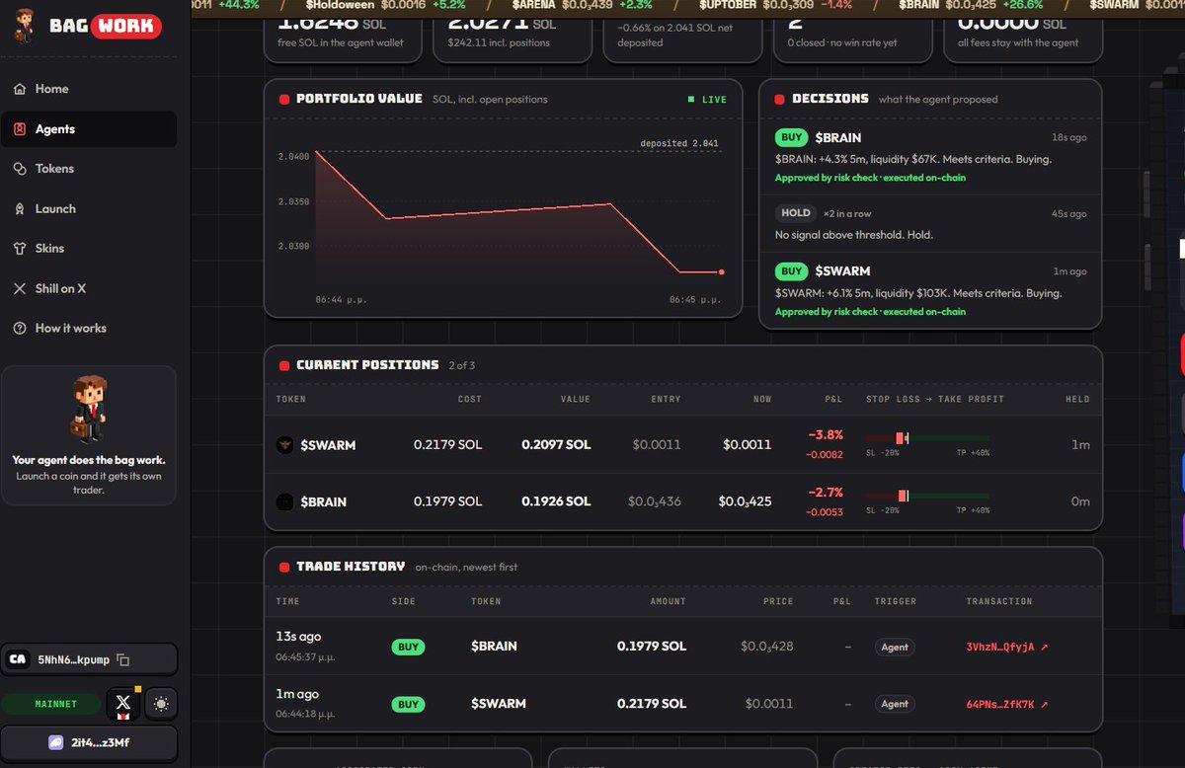This screenshot has width=1185, height=768.
Task: Open the Tokens menu item
Action: tap(89, 169)
